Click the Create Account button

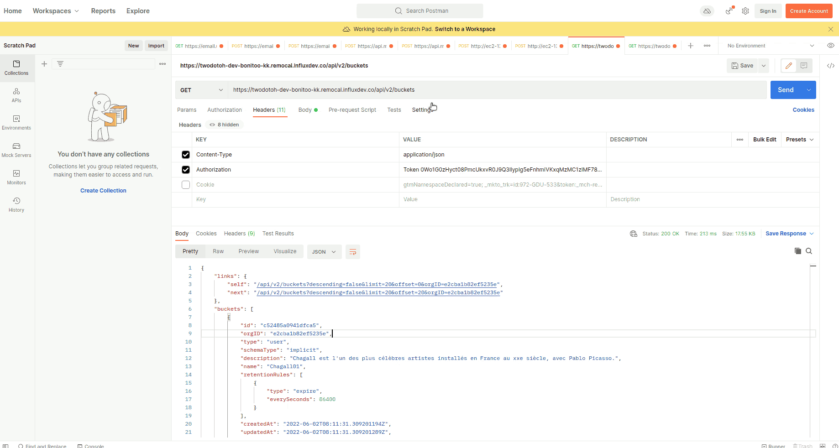(809, 11)
